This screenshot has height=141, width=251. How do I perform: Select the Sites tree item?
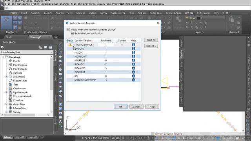[16, 85]
